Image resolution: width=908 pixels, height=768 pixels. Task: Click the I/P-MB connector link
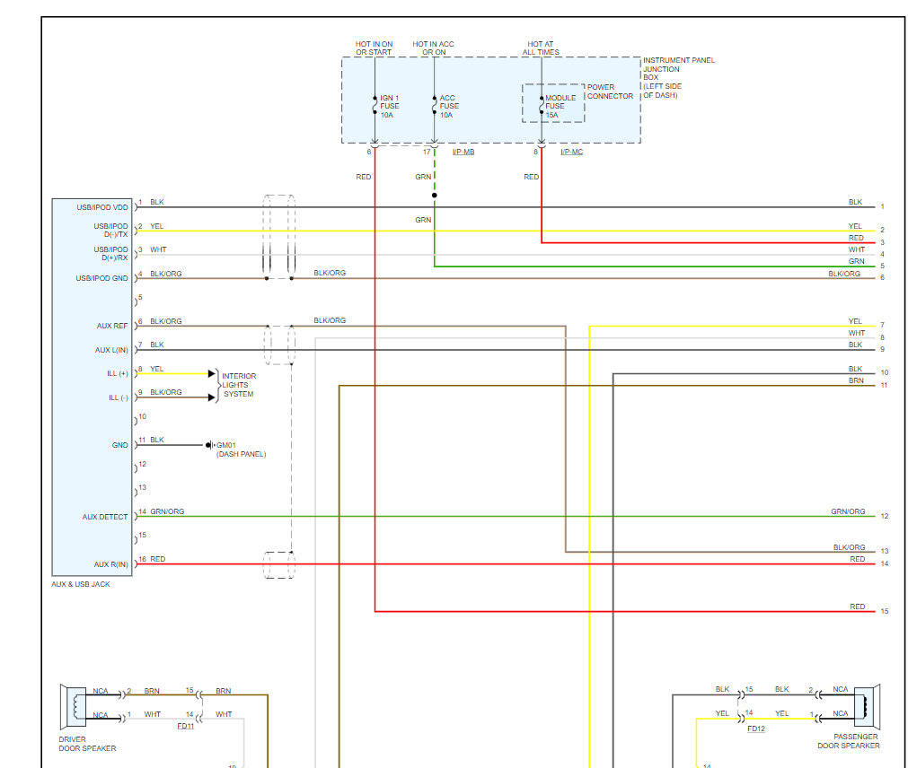click(463, 152)
